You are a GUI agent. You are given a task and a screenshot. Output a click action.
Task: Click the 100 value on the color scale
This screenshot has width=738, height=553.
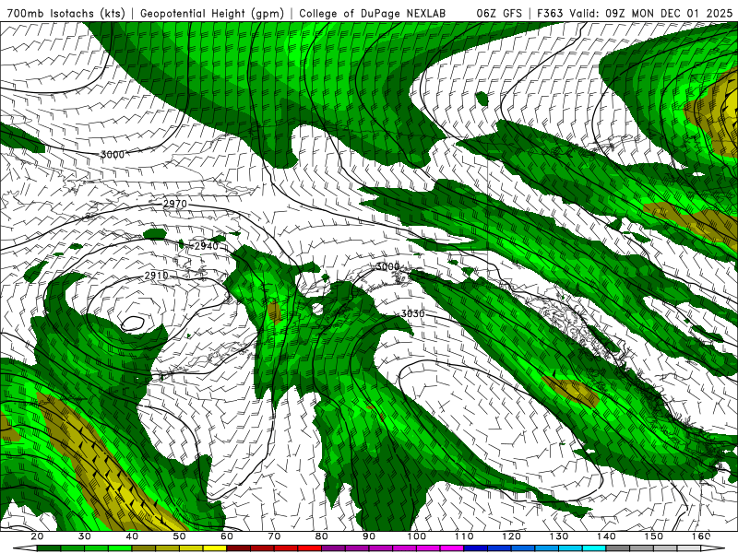click(x=417, y=536)
